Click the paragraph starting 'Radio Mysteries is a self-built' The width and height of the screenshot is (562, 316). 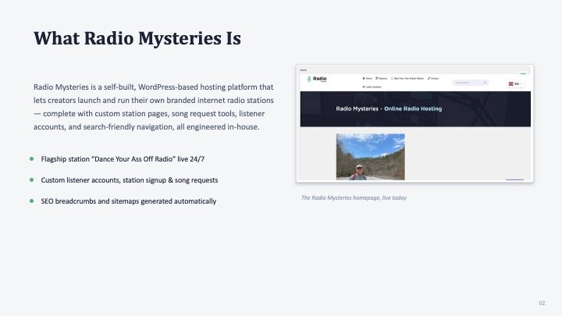(154, 107)
